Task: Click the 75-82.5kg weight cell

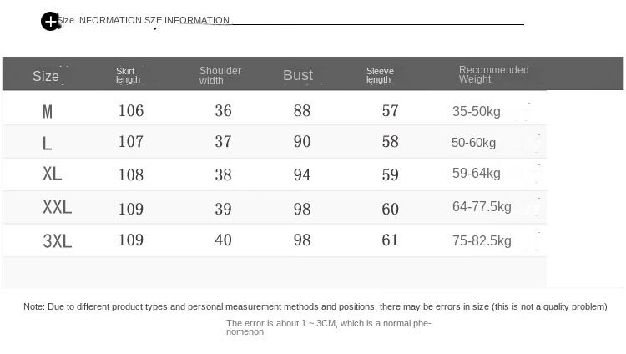Action: 482,240
